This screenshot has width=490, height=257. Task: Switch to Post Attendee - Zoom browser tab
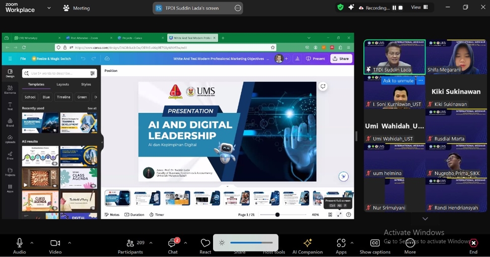pyautogui.click(x=89, y=38)
